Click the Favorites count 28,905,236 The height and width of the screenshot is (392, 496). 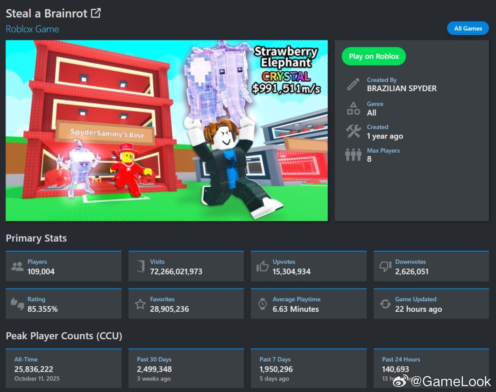pos(169,309)
